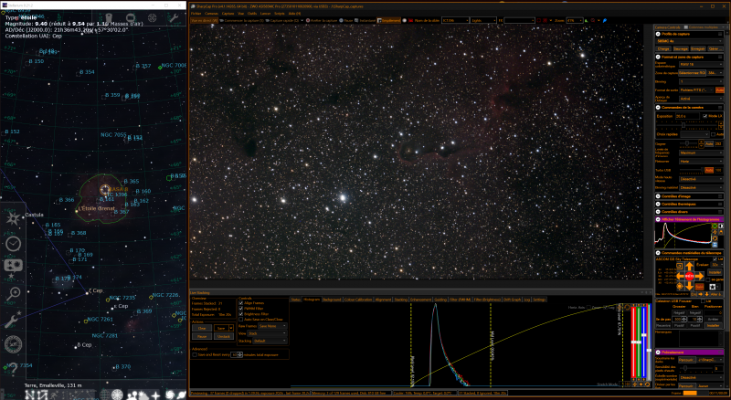This screenshot has width=731, height=400.
Task: Slew telescope right with orange arrow
Action: tap(699, 277)
